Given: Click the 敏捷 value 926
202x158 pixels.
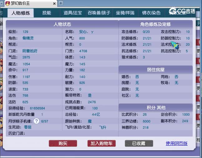Looking at the screenshot, I should (82, 83).
